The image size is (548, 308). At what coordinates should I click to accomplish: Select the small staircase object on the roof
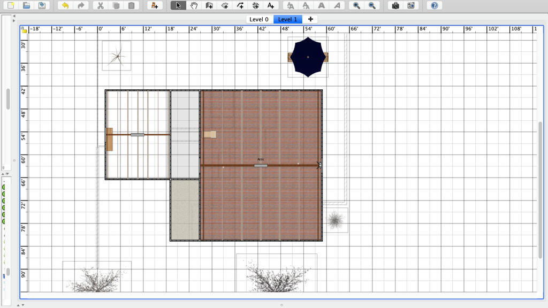[x=210, y=134]
